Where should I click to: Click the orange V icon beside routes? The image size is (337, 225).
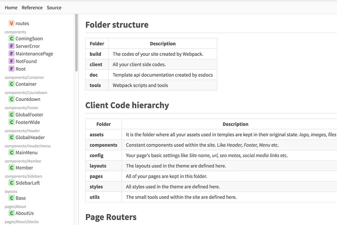point(11,23)
